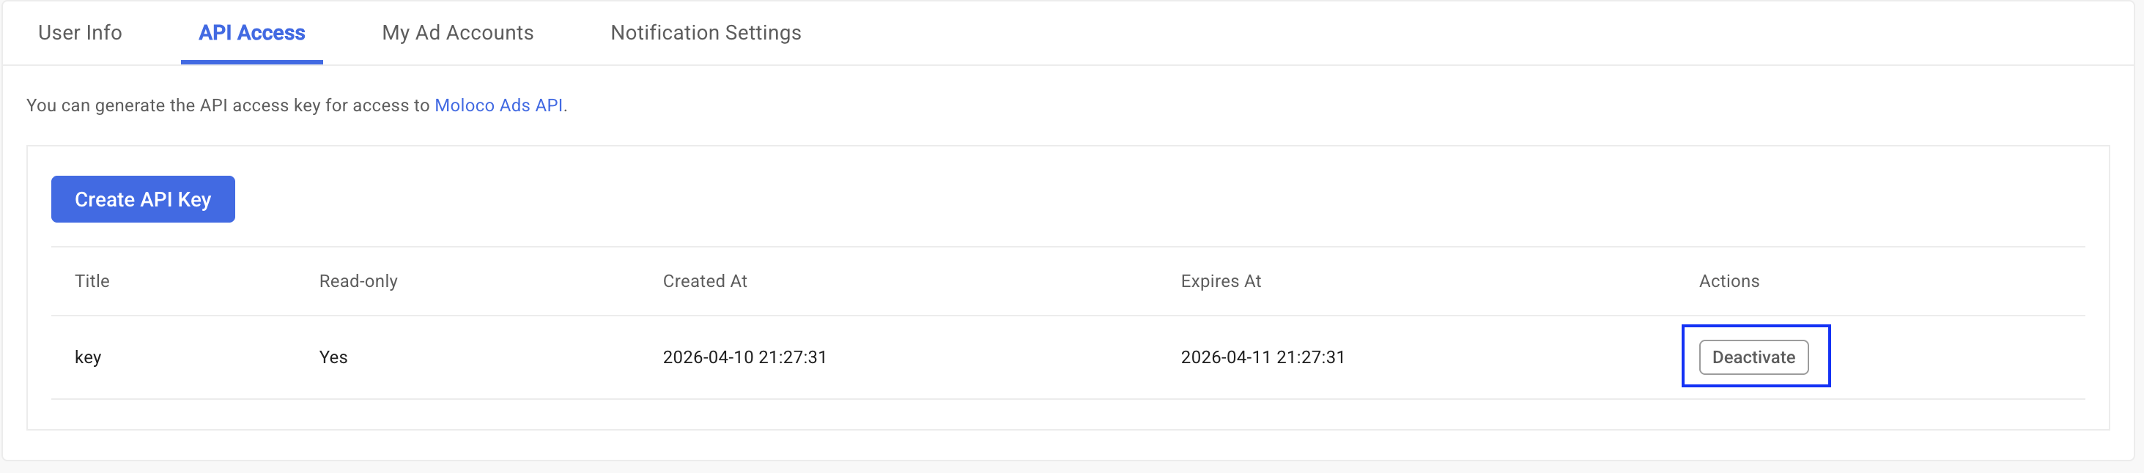This screenshot has height=473, width=2144.
Task: Click the highlighted Deactivate action
Action: click(1754, 357)
